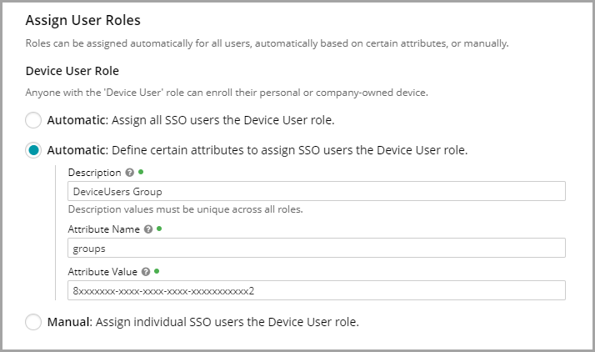Click the 'Description' field label
This screenshot has width=595, height=352.
pyautogui.click(x=94, y=173)
